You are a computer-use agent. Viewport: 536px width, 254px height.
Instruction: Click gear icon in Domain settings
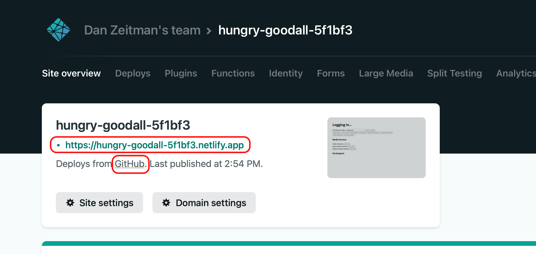click(x=166, y=203)
